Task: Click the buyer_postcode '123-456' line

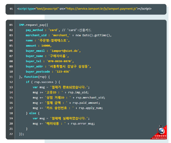Action: (48, 71)
